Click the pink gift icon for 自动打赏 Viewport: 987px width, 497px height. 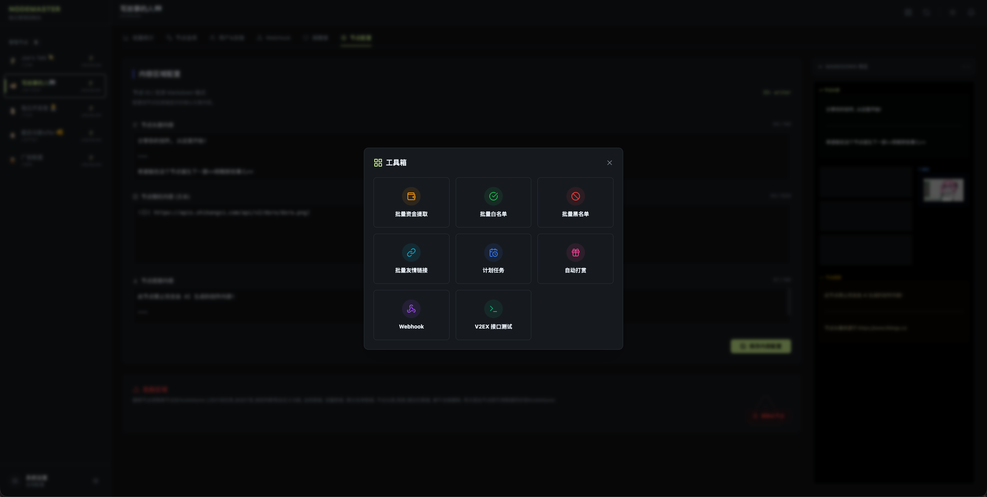[x=575, y=253]
